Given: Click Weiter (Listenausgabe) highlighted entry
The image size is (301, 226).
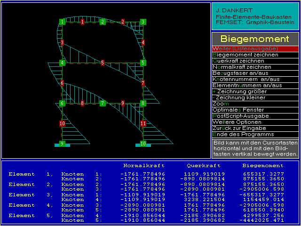Looking at the screenshot, I should [x=255, y=48].
